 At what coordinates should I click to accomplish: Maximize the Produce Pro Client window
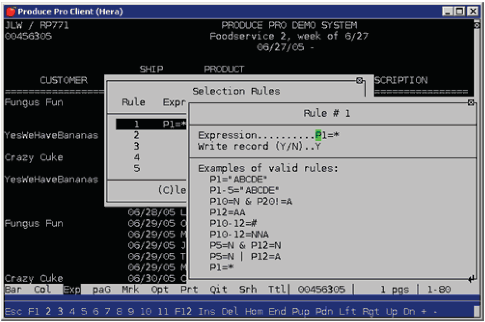click(x=460, y=11)
